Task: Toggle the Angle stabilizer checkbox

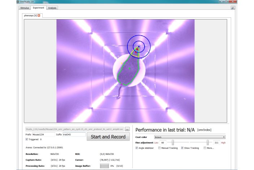Action: click(136, 148)
